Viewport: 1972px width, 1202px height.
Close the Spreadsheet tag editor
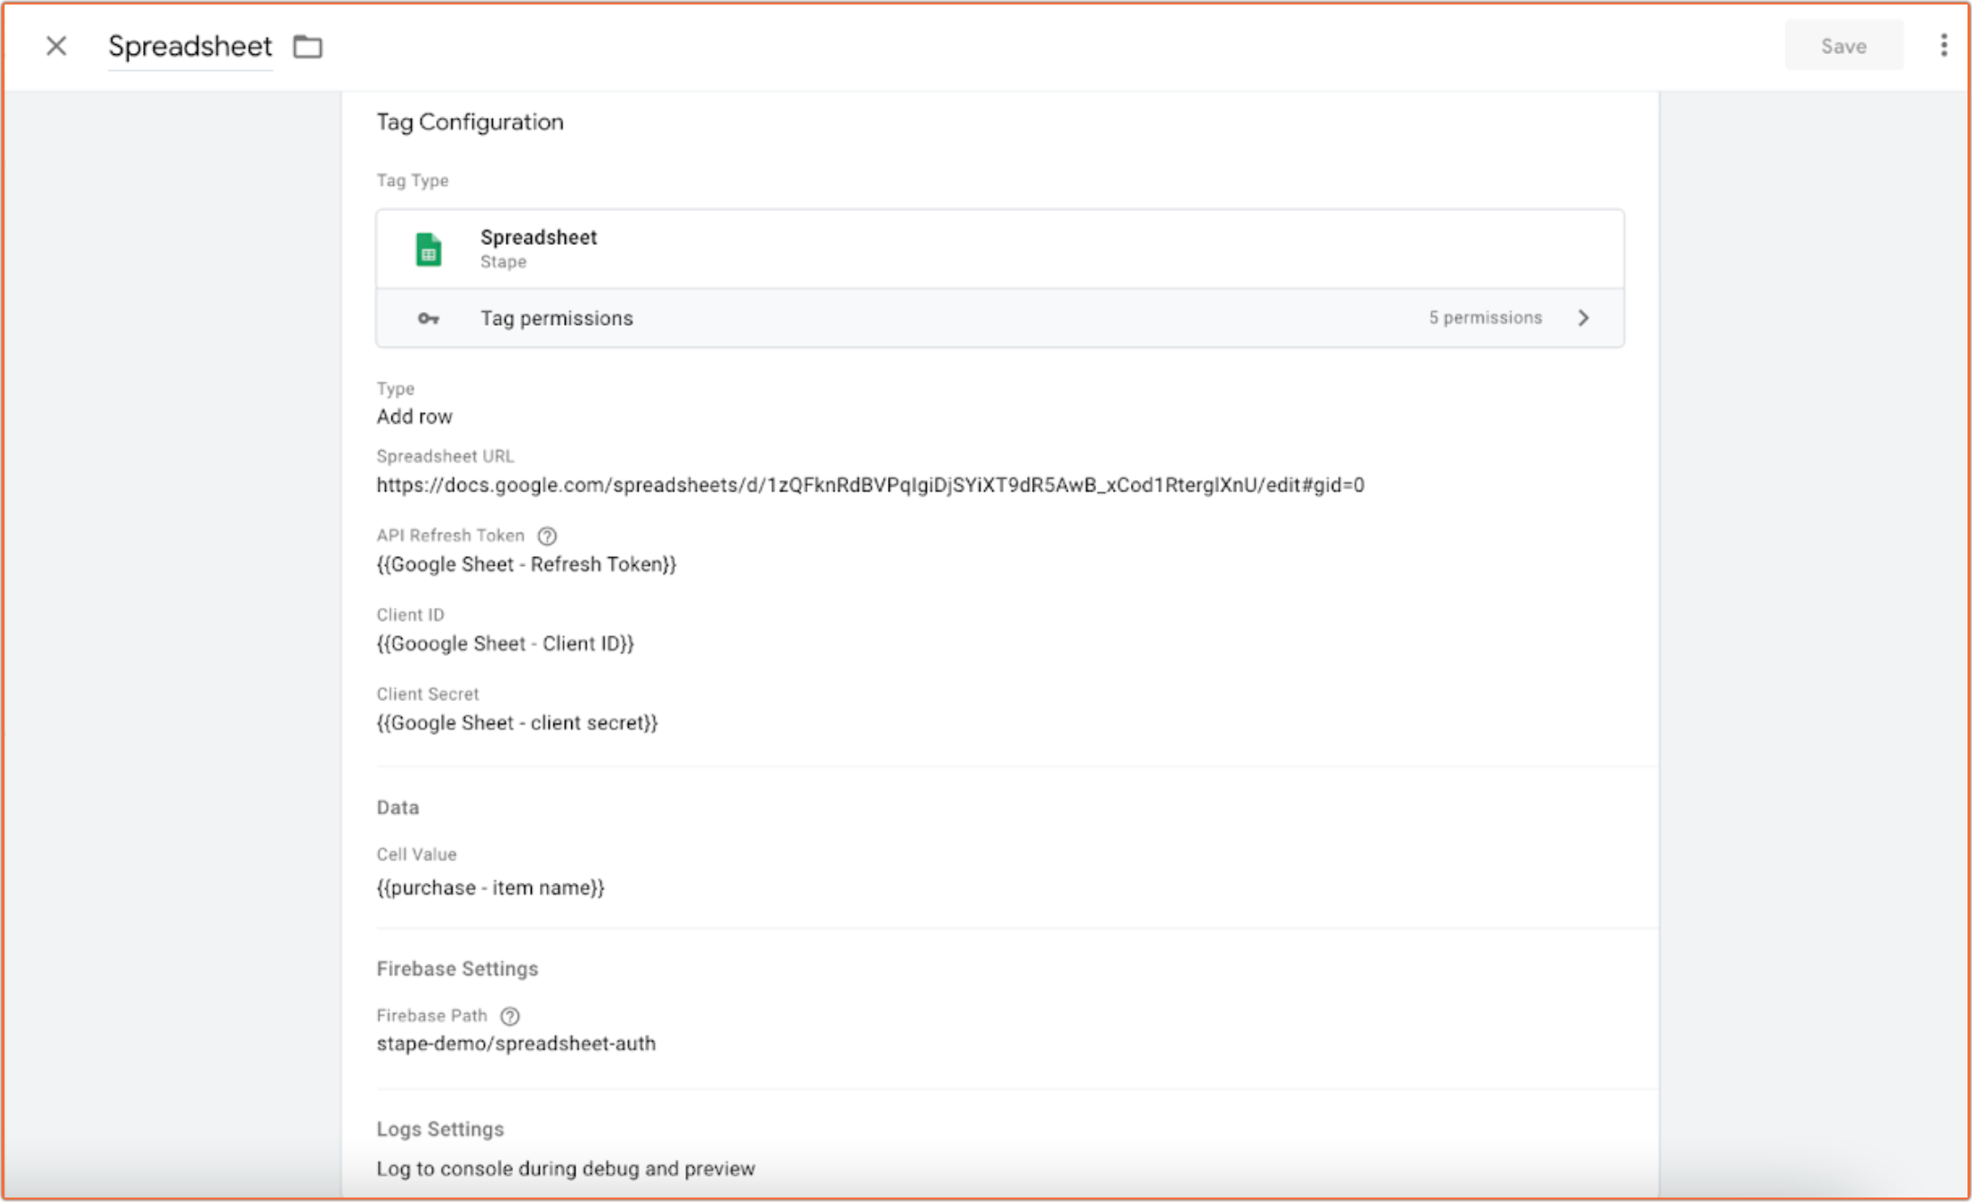pyautogui.click(x=56, y=46)
